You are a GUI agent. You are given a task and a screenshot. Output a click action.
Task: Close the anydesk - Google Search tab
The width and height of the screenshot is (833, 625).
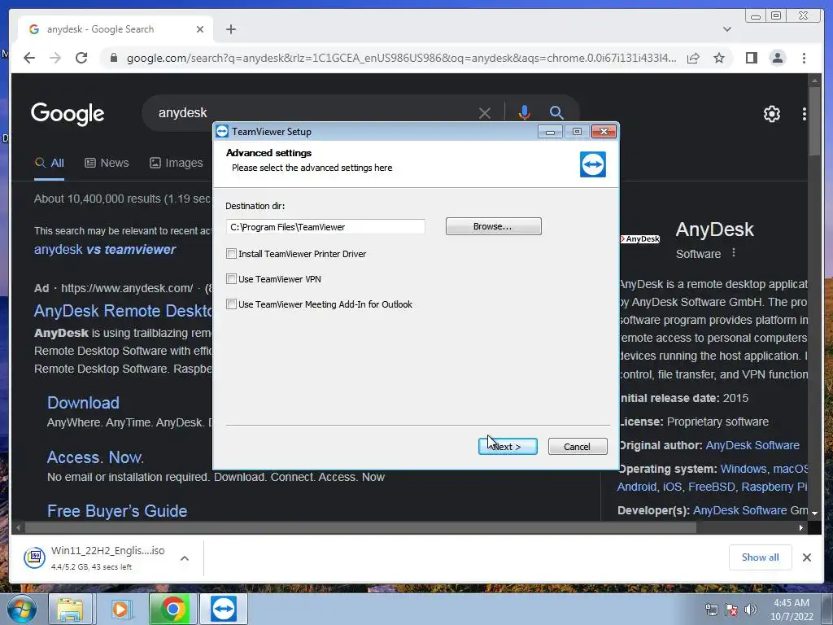coord(200,29)
